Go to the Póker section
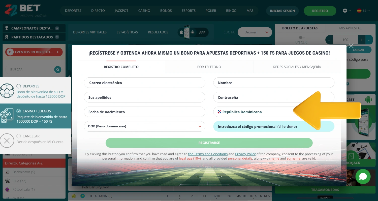 pyautogui.click(x=211, y=11)
